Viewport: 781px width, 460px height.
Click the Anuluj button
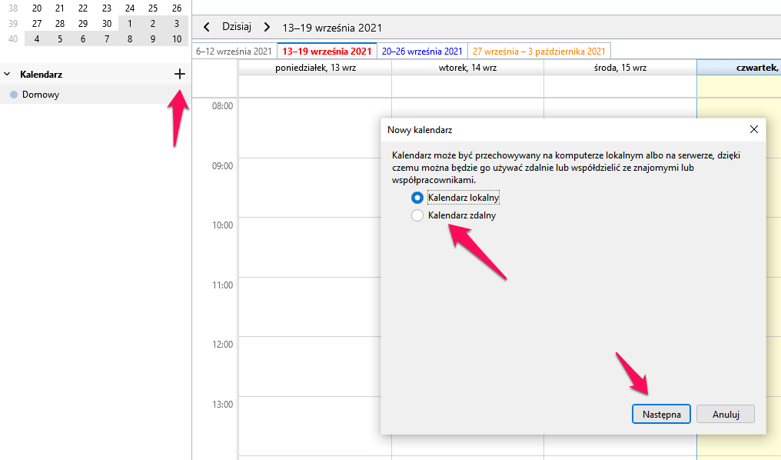click(725, 414)
